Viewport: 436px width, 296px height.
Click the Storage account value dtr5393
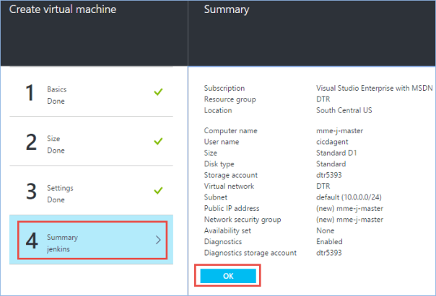[330, 175]
